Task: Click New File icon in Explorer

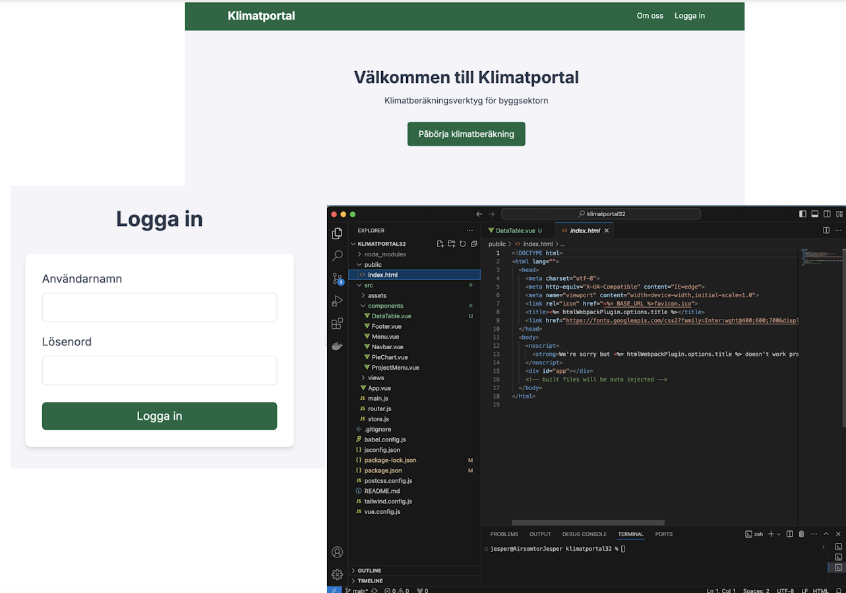Action: pos(440,244)
